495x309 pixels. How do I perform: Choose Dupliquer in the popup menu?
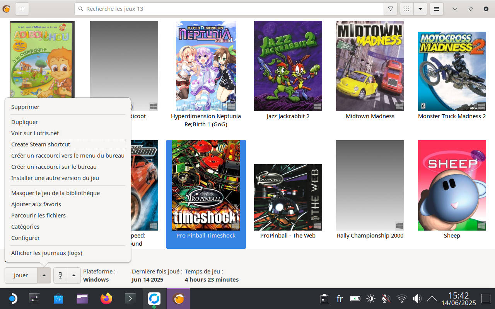point(68,122)
